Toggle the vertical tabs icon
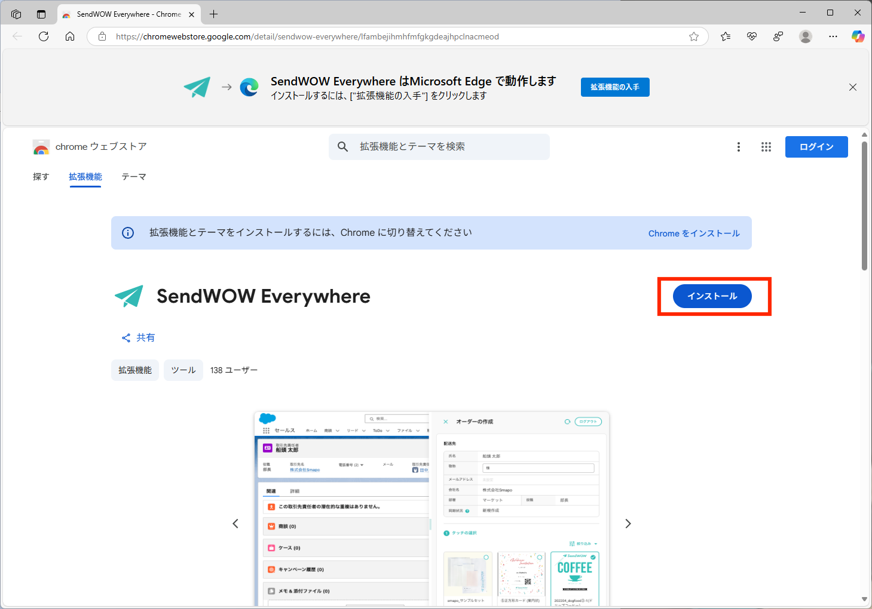 41,14
